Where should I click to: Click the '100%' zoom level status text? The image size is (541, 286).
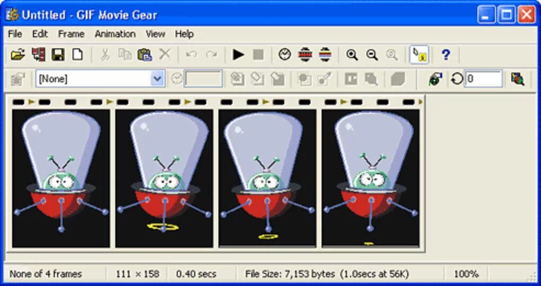(466, 274)
